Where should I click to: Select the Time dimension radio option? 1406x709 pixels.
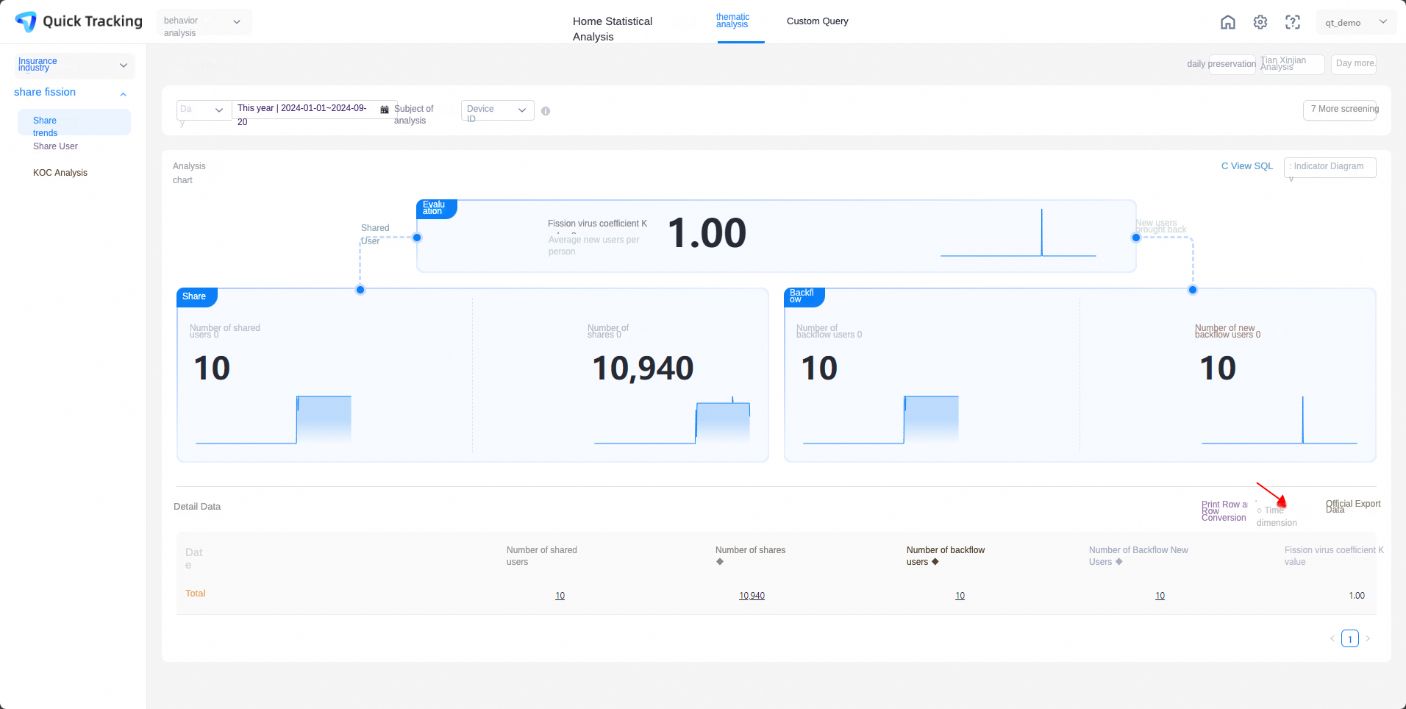1260,510
